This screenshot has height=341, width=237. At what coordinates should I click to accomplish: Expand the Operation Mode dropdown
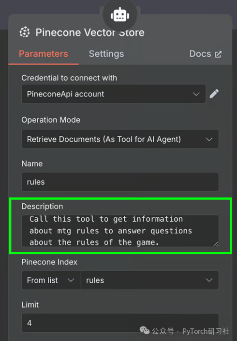tap(120, 139)
